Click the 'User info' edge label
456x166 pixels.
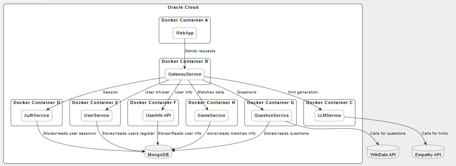[x=184, y=92]
